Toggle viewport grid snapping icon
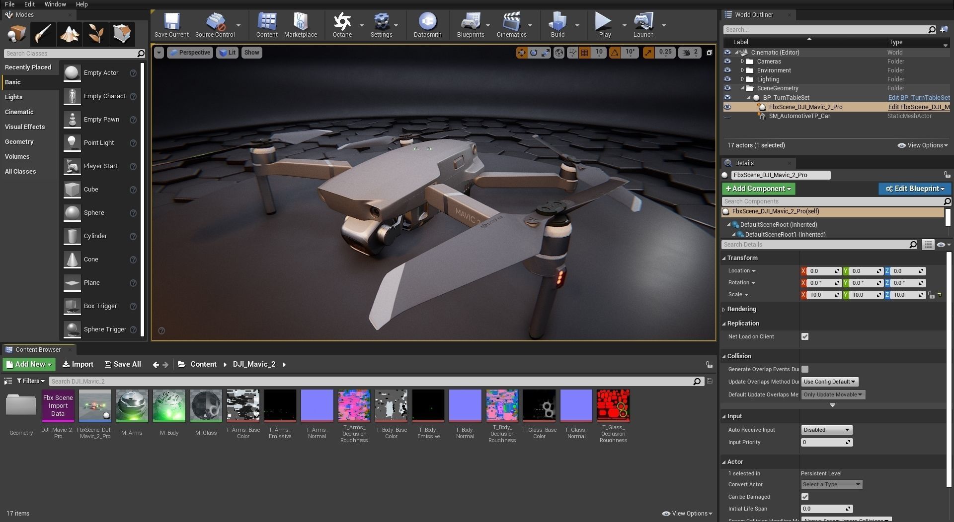Screen dimensions: 954x522 pos(585,52)
